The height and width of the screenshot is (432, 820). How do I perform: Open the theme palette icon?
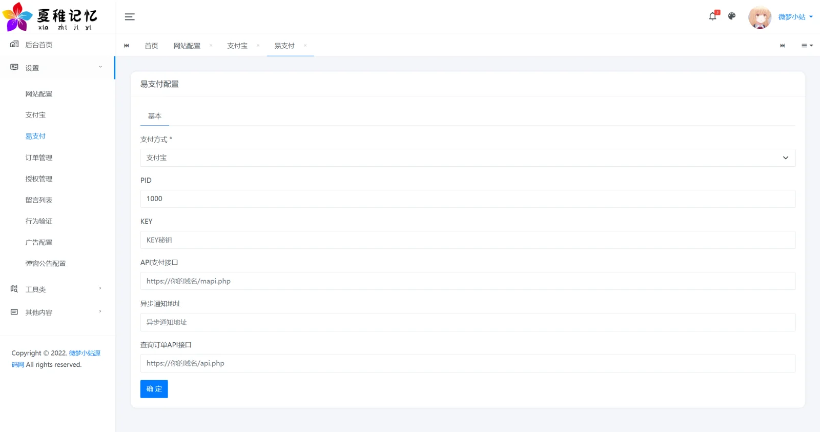pos(732,16)
